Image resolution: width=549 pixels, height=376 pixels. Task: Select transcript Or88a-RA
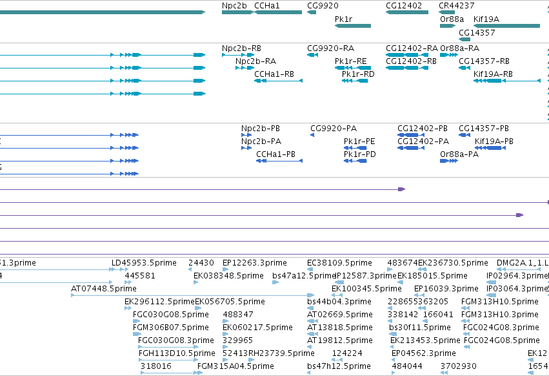tap(449, 55)
